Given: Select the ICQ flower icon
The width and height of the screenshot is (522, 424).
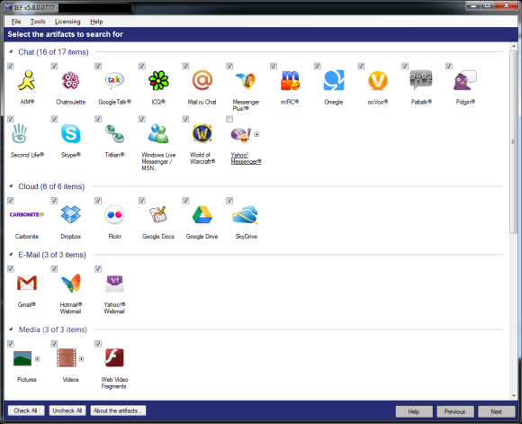Looking at the screenshot, I should (158, 80).
